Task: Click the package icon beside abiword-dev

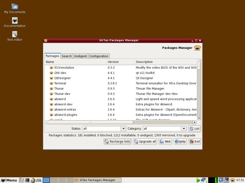Action: pyautogui.click(x=51, y=104)
